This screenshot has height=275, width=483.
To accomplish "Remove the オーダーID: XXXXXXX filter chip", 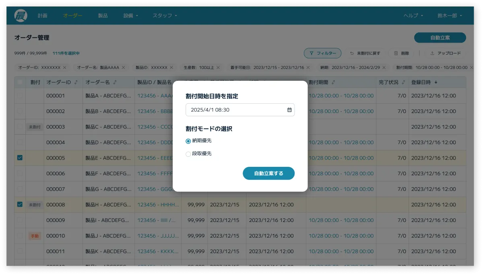I will [x=64, y=68].
